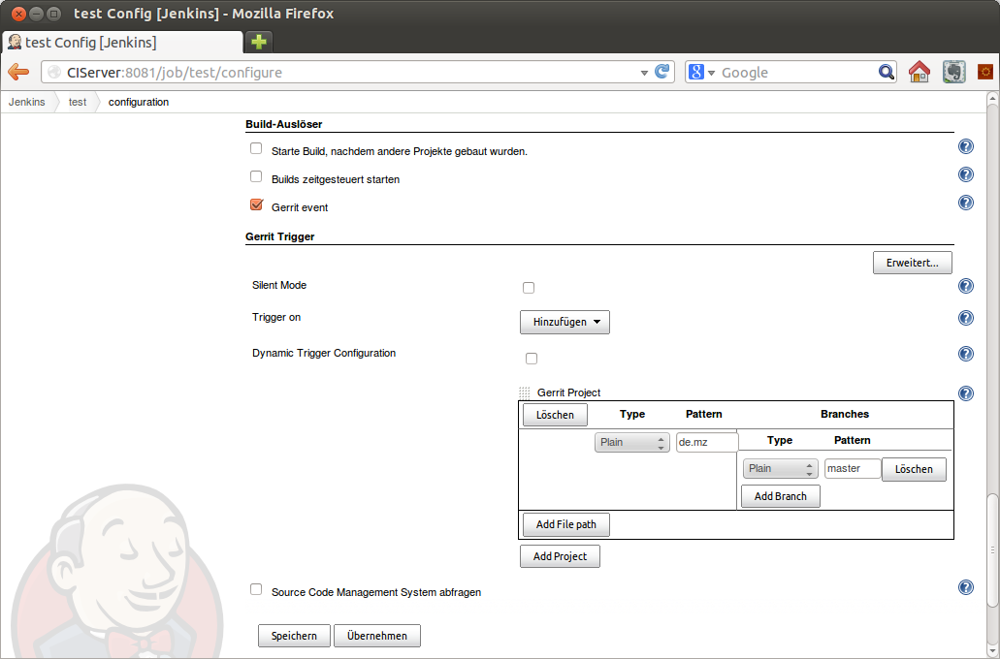Open help for Source Code Management System abfragen
This screenshot has height=659, width=1000.
pos(966,587)
